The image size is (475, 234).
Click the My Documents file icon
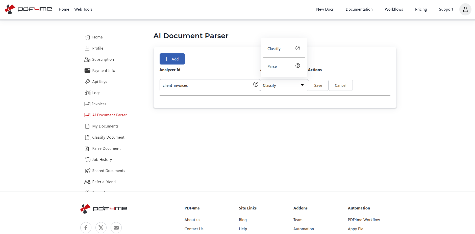tap(87, 126)
